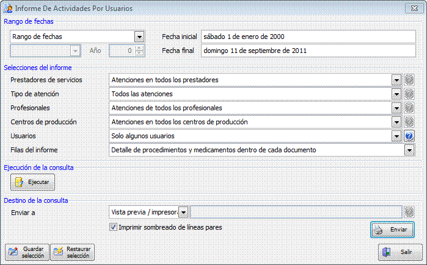Click the Fecha final date field
Image resolution: width=427 pixels, height=265 pixels.
pos(308,51)
